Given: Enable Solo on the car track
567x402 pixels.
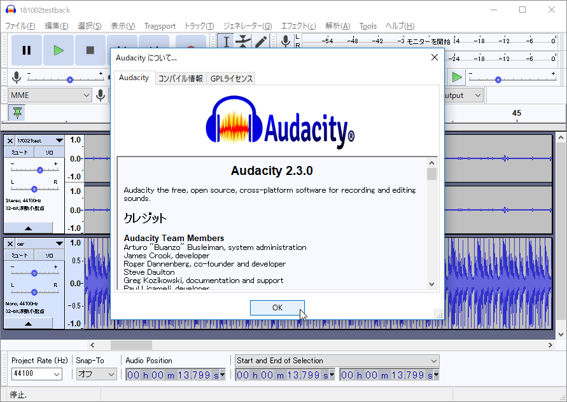Looking at the screenshot, I should [48, 254].
